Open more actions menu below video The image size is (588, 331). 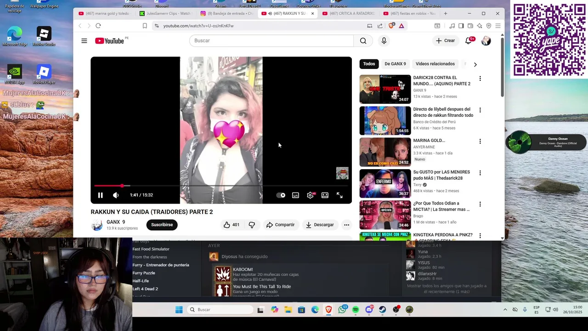(x=346, y=225)
